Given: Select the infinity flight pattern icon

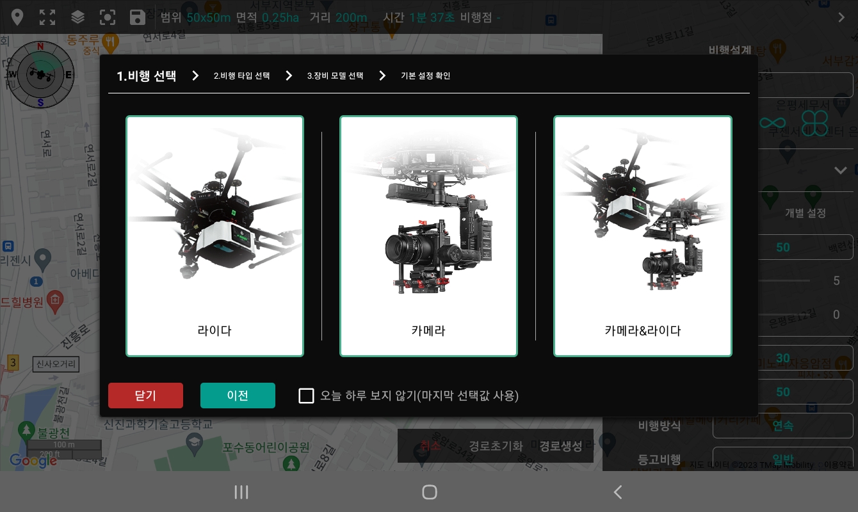Looking at the screenshot, I should (772, 122).
